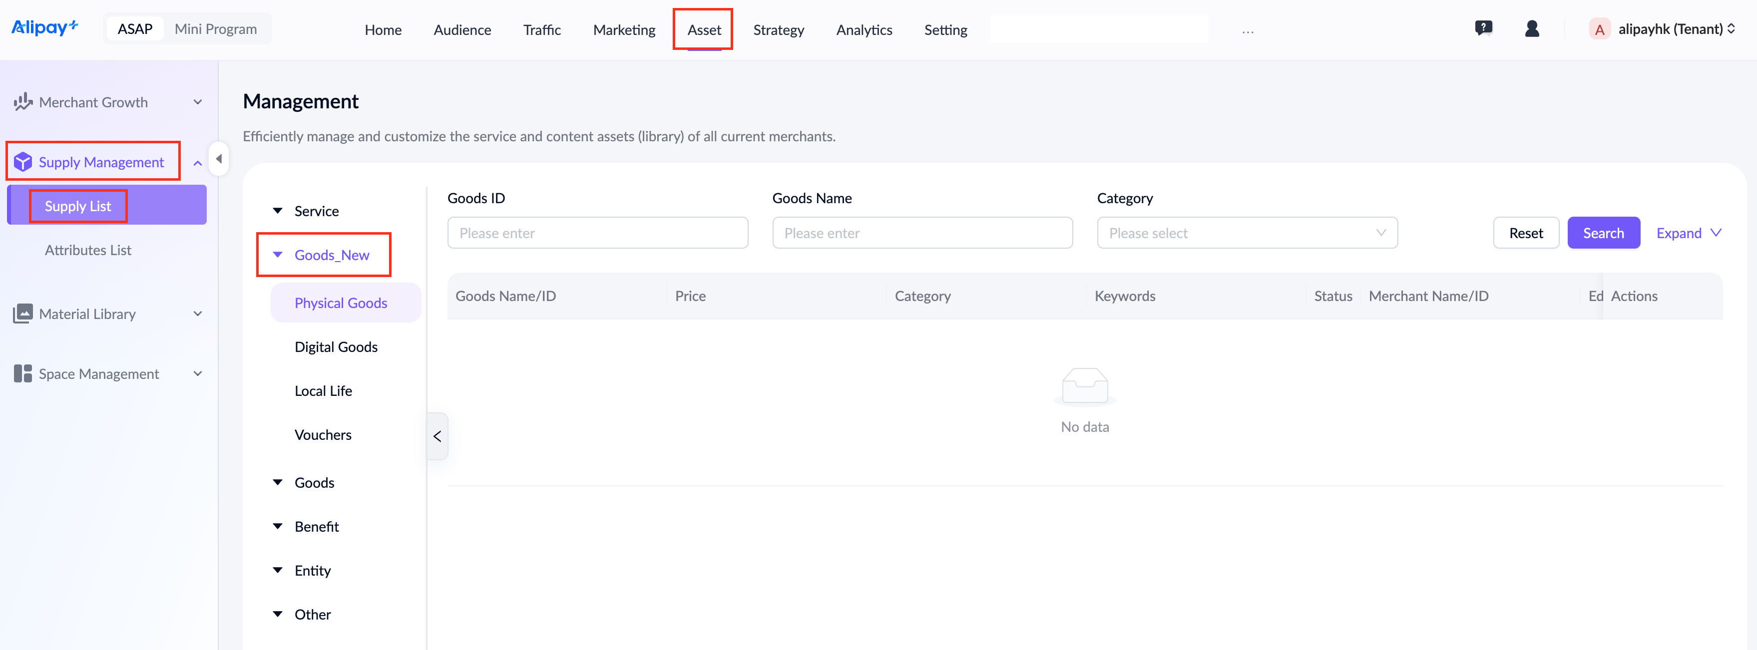This screenshot has height=650, width=1757.
Task: Click the Expand filters link
Action: [x=1688, y=233]
